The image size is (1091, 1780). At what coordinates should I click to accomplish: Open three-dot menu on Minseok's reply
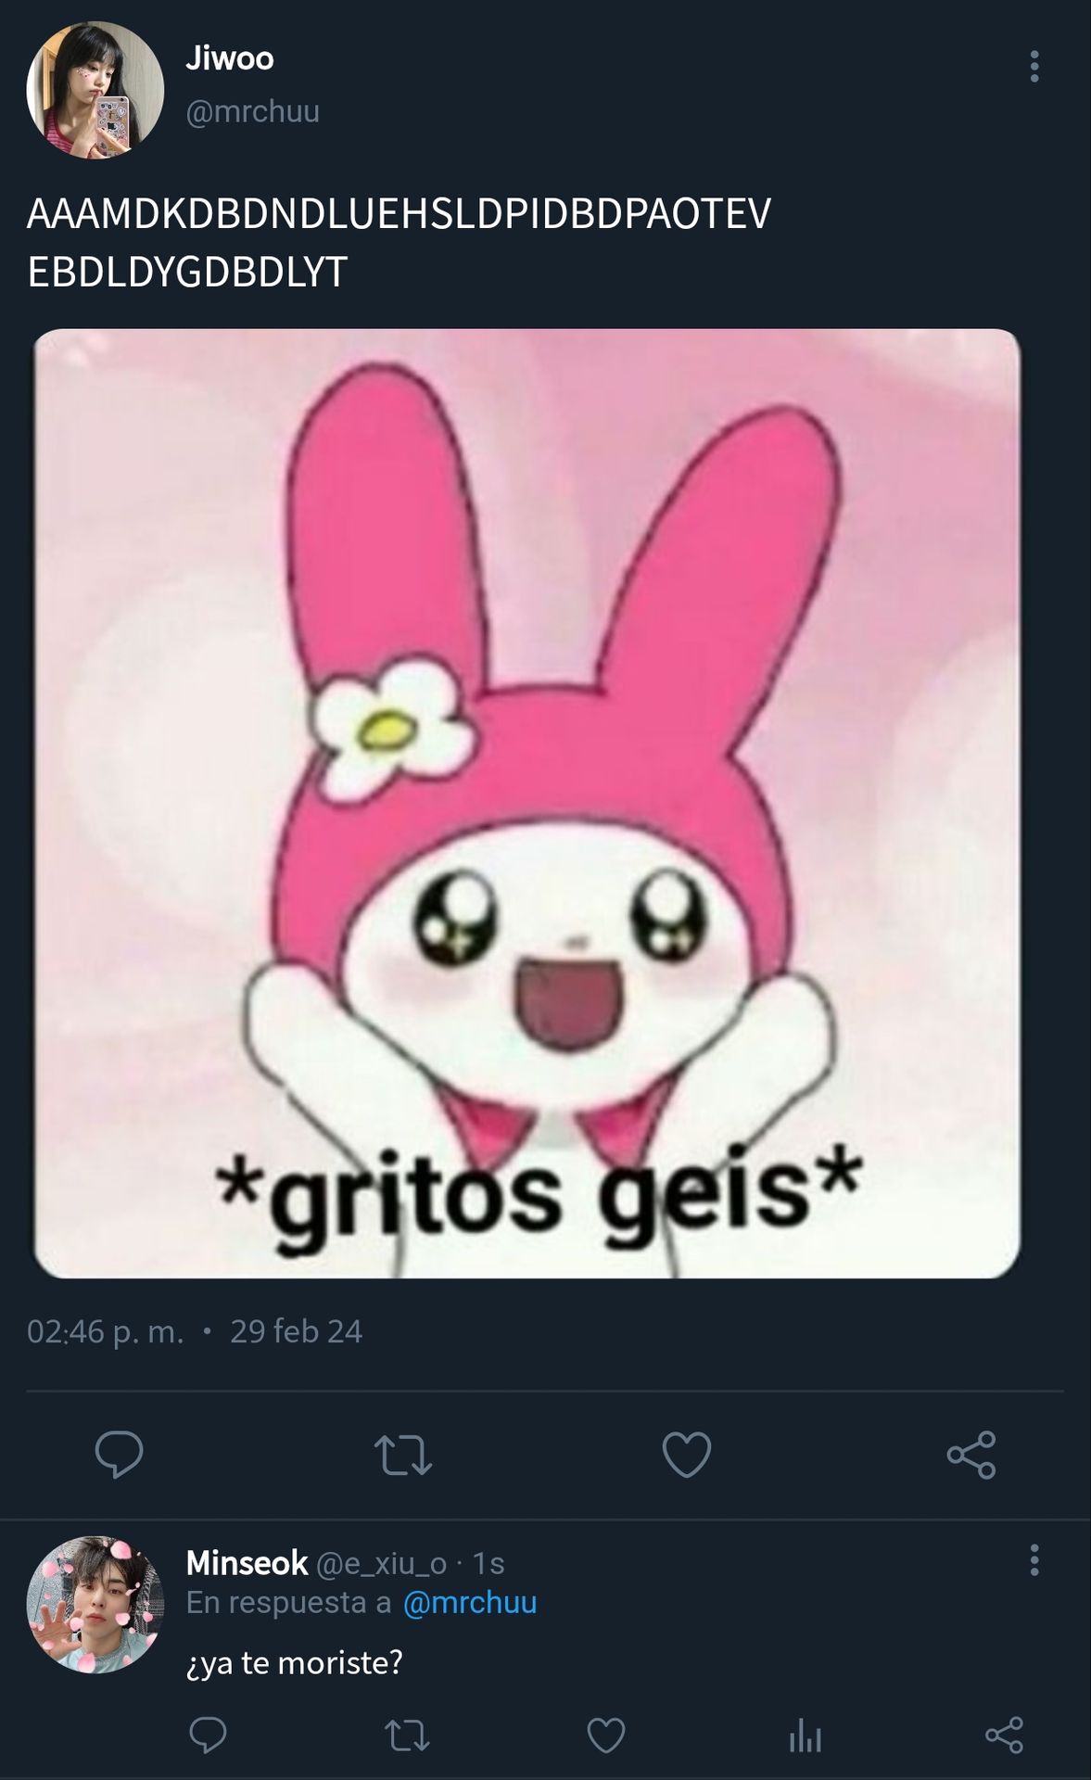1034,1560
